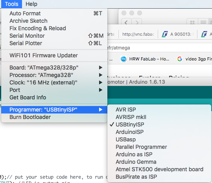Image resolution: width=212 pixels, height=183 pixels.
Task: Click Get Board Info
Action: point(54,97)
